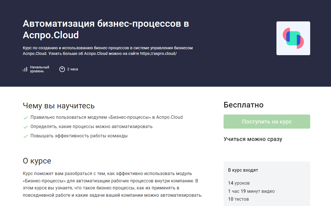The height and width of the screenshot is (206, 331).
Task: Click the '10 тестов' entry
Action: coord(238,199)
